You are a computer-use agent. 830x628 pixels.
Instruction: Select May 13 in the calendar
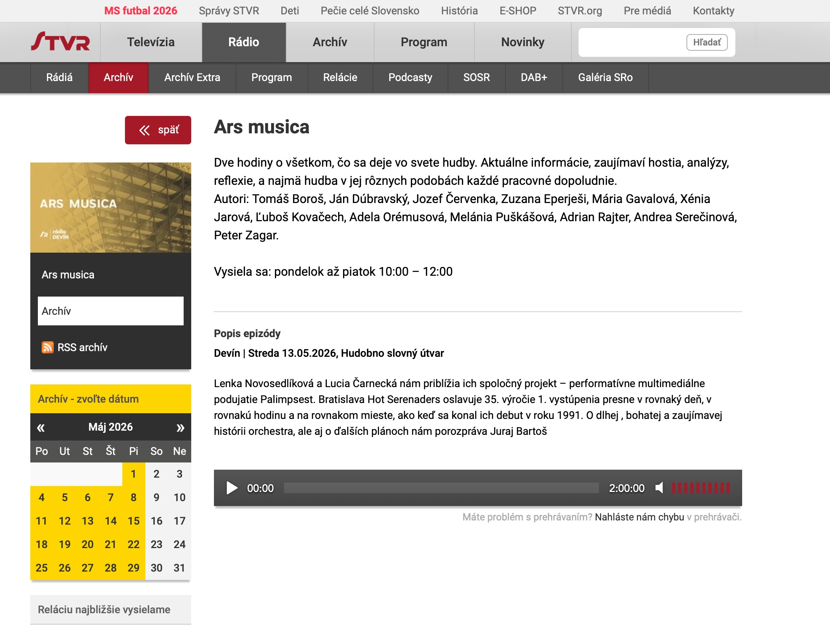pyautogui.click(x=88, y=521)
